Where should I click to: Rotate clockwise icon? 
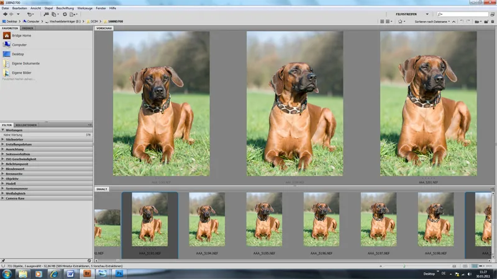[468, 22]
